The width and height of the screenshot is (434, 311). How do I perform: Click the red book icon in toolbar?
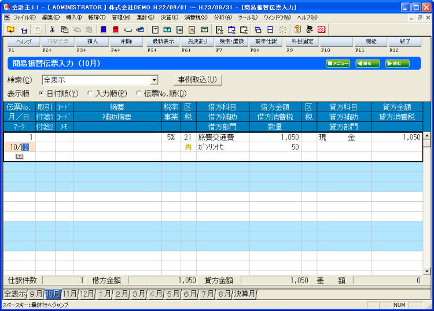116,29
